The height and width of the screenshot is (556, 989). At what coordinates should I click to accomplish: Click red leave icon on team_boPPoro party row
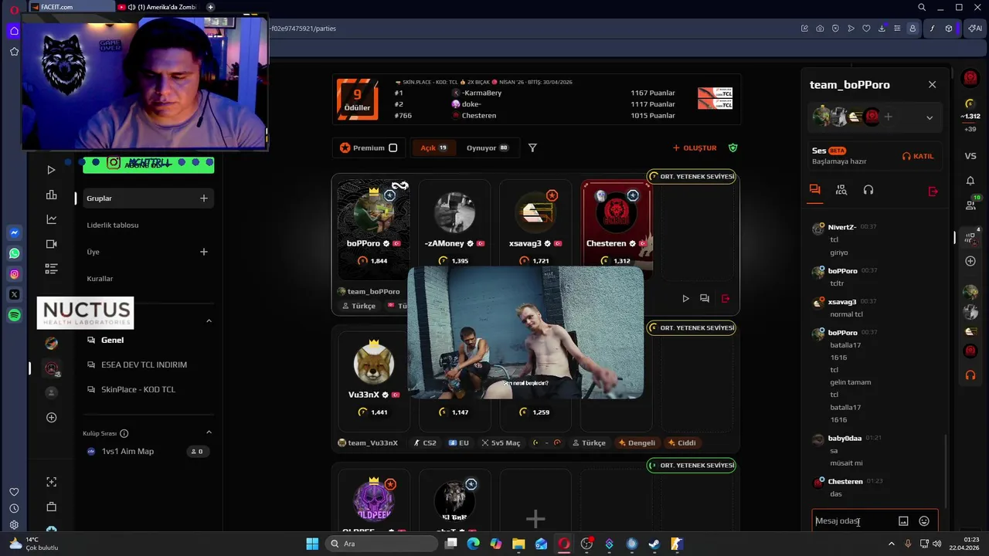point(726,299)
